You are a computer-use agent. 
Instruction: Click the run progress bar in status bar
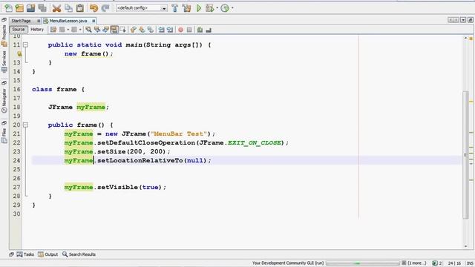pyautogui.click(x=363, y=263)
